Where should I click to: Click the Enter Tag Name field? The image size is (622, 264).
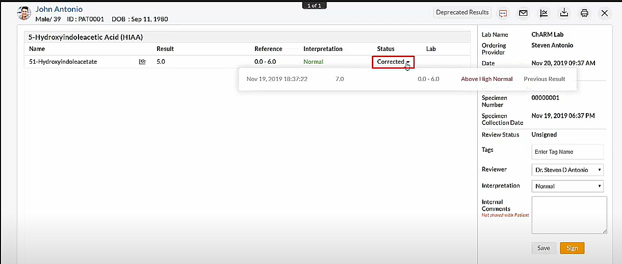(x=567, y=152)
